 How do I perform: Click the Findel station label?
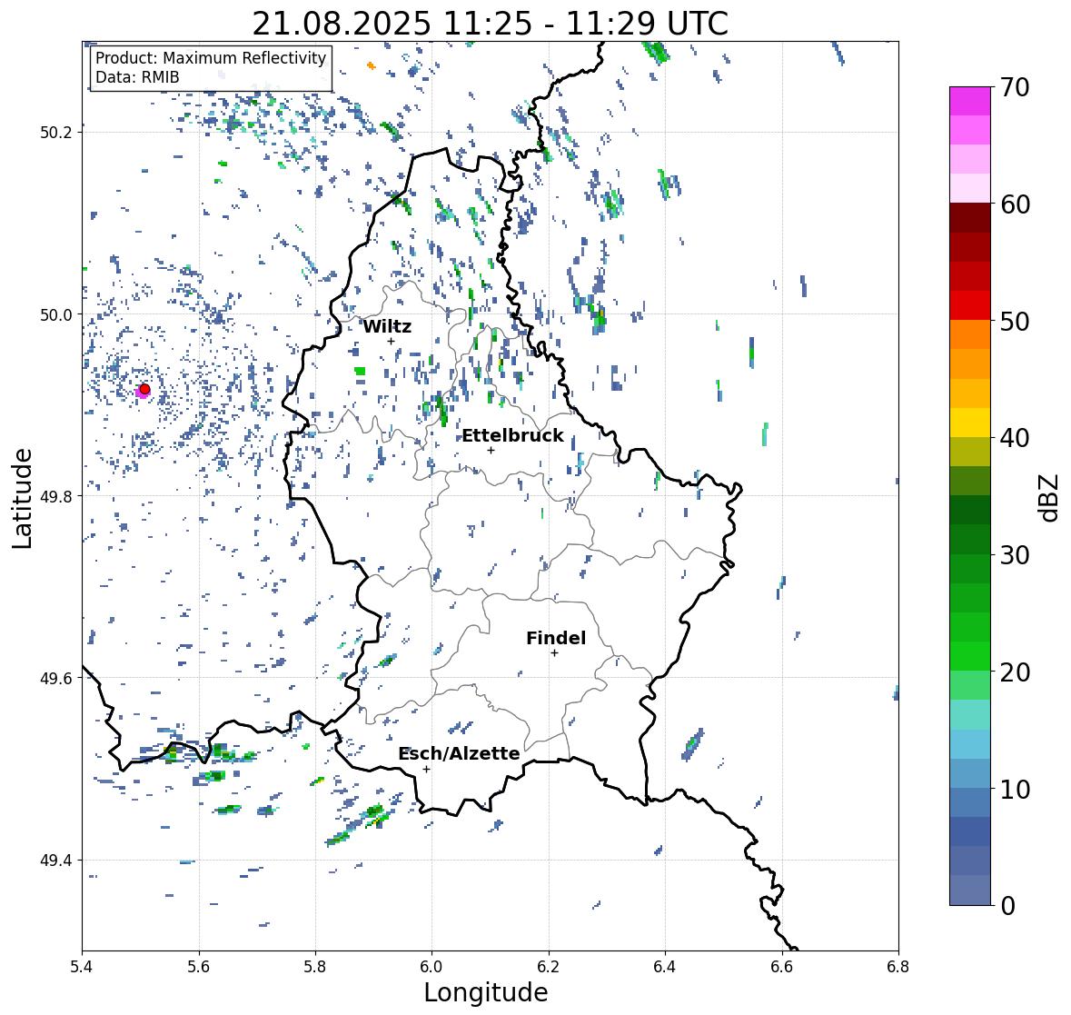click(555, 638)
